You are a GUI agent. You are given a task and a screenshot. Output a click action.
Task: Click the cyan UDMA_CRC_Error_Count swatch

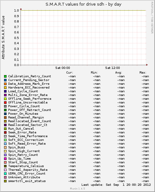pyautogui.click(x=5, y=174)
